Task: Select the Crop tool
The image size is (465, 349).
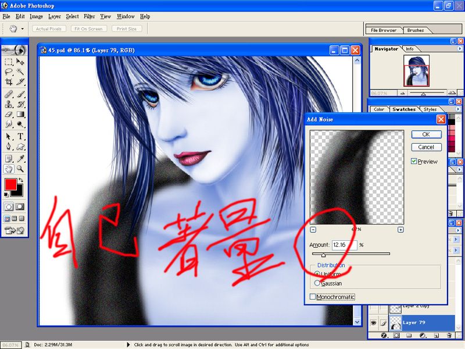Action: (9, 81)
